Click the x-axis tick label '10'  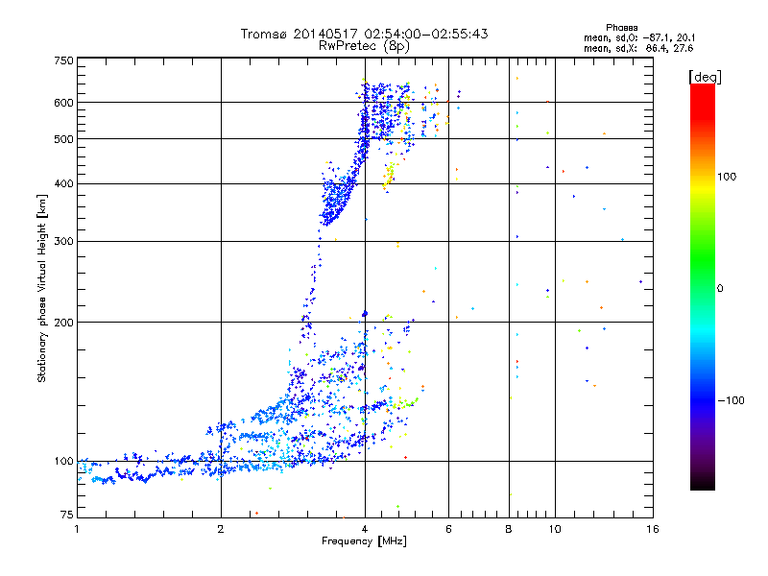[x=555, y=529]
